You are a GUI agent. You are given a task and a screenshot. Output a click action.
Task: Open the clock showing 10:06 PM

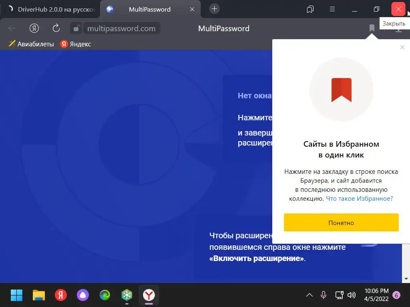[376, 295]
